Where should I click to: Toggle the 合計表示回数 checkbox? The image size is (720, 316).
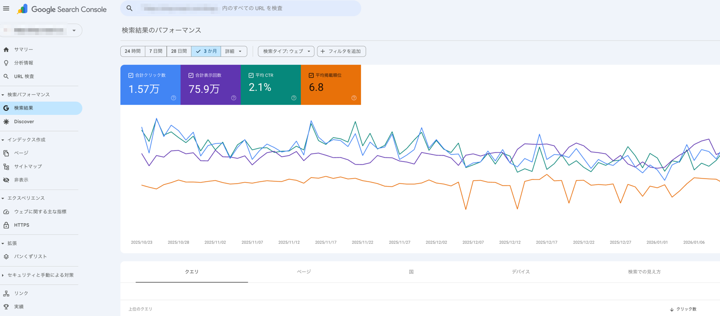[x=191, y=75]
